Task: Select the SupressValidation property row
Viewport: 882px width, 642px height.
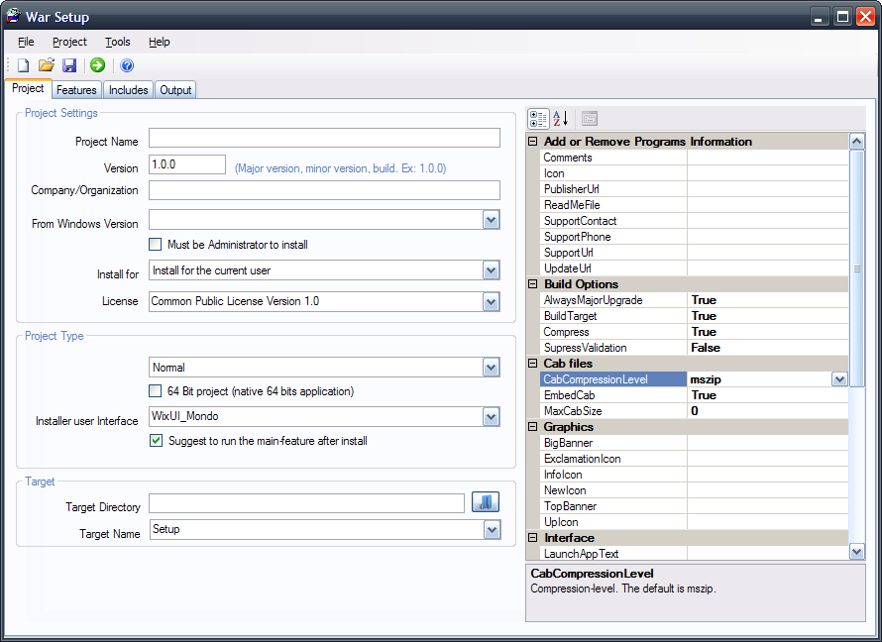Action: (694, 348)
